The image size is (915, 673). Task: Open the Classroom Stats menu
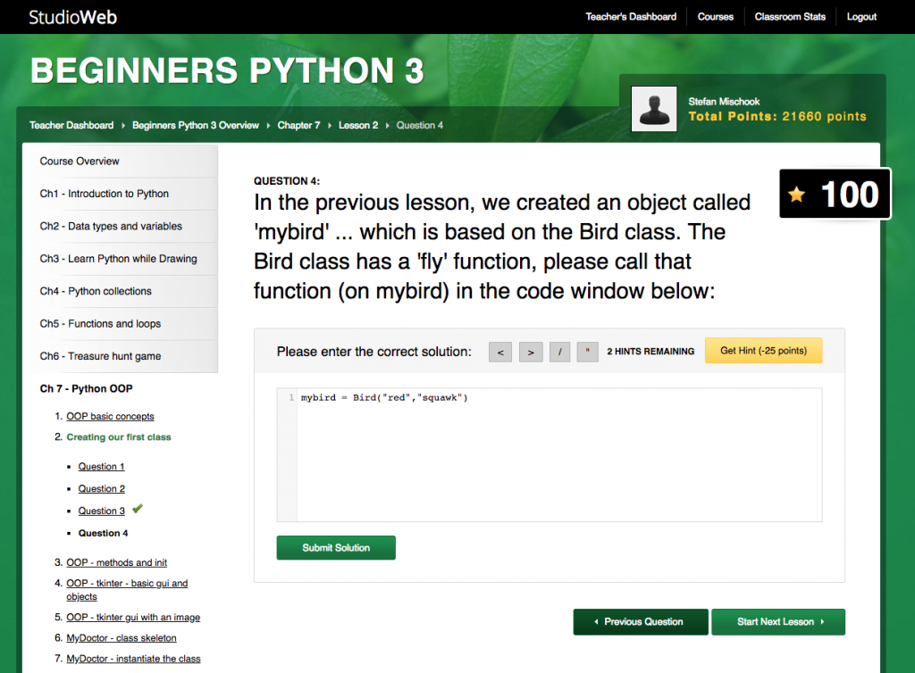click(790, 16)
